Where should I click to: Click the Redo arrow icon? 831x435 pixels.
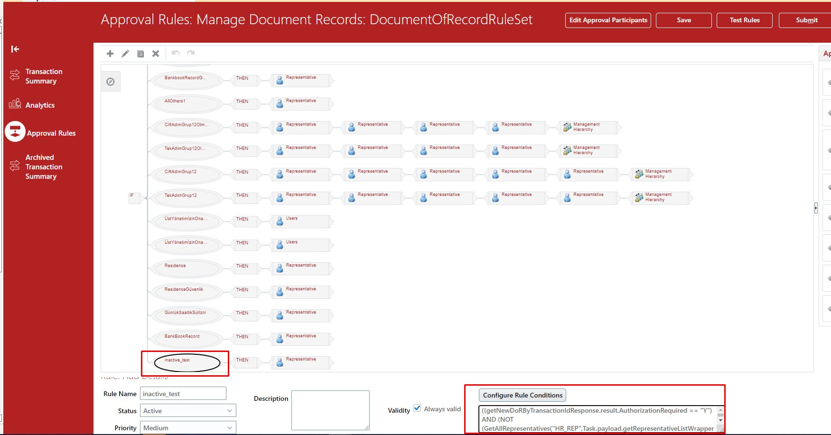click(190, 53)
